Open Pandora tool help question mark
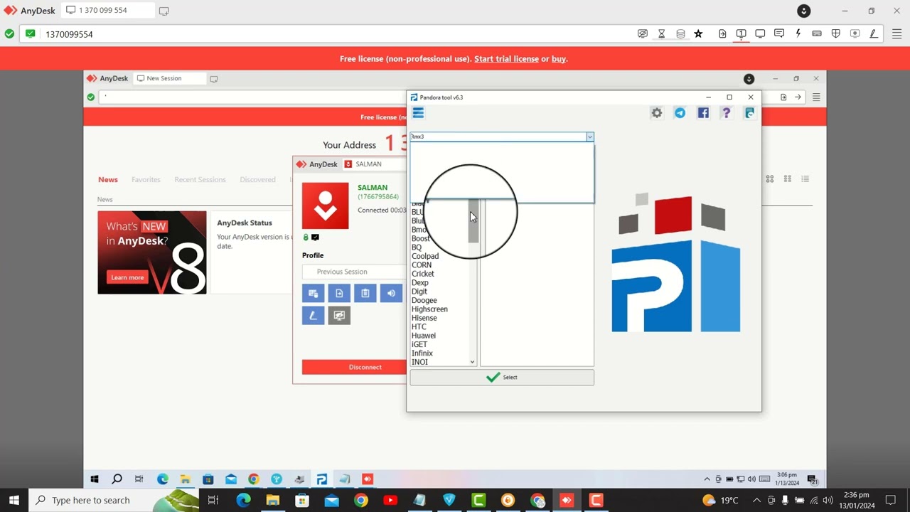Image resolution: width=910 pixels, height=512 pixels. pos(726,113)
